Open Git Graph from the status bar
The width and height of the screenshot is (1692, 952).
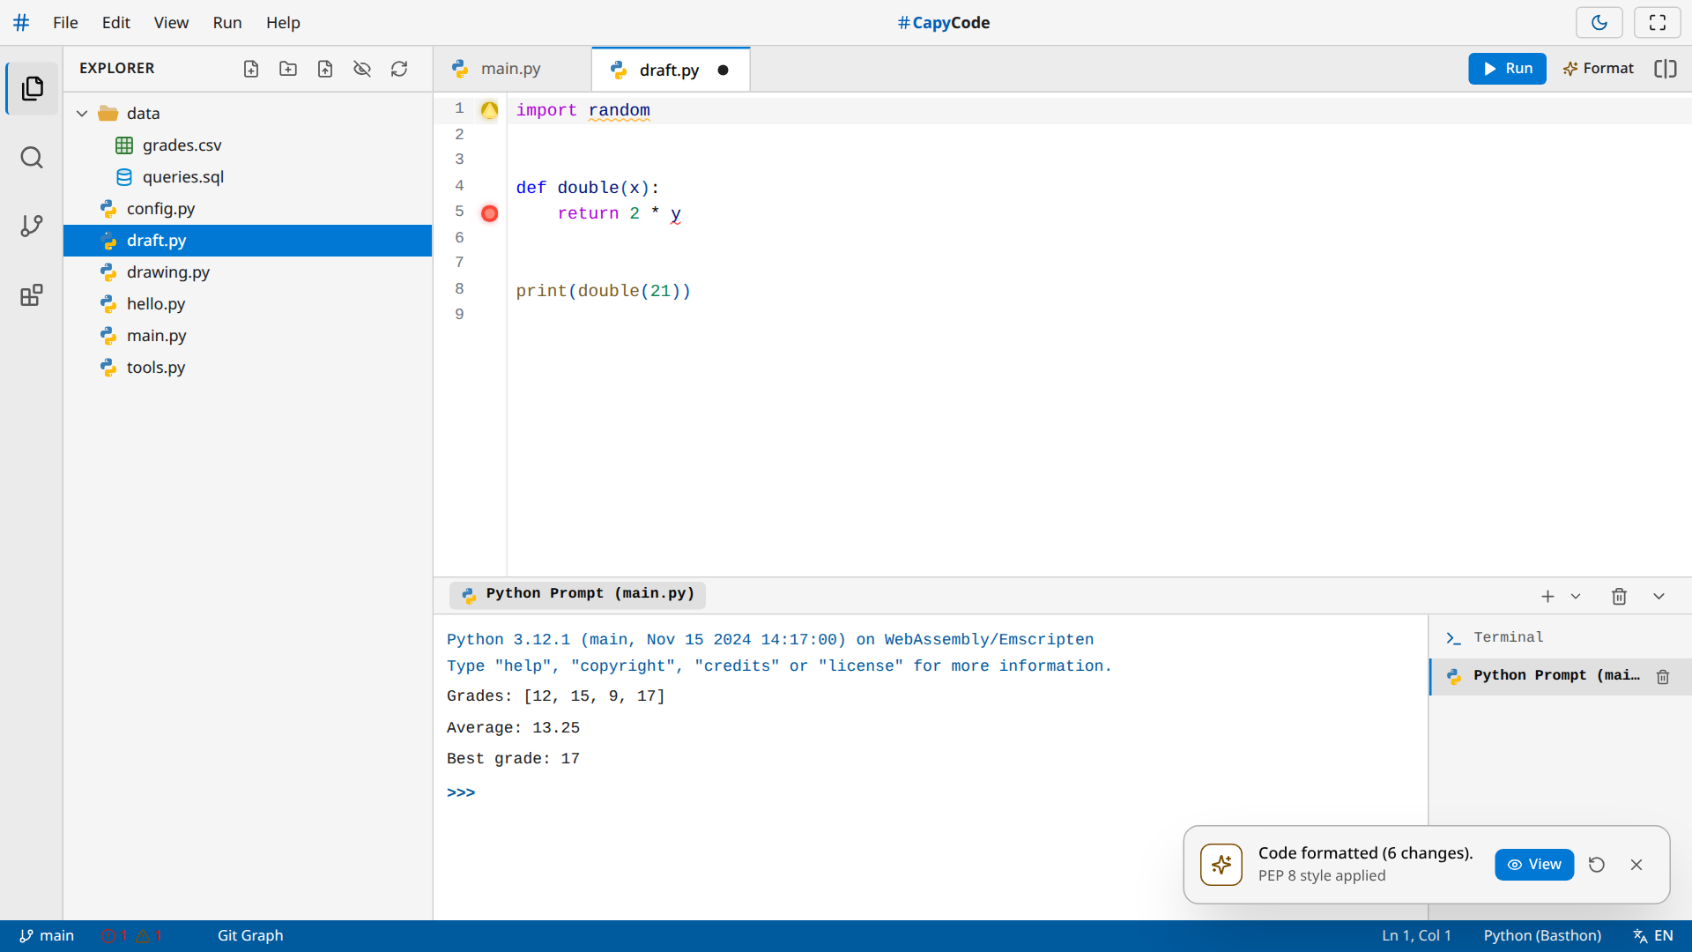click(x=250, y=936)
